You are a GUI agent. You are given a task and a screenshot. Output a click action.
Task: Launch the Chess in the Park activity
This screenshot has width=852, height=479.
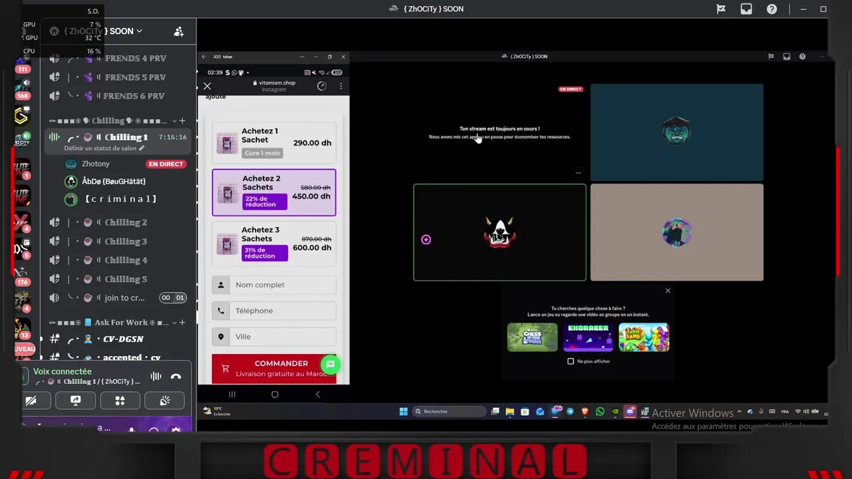[532, 337]
